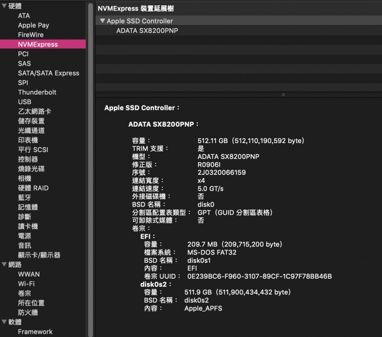Open SATA/SATA Express entry
Viewport: 382px width, 337px height.
pos(48,73)
